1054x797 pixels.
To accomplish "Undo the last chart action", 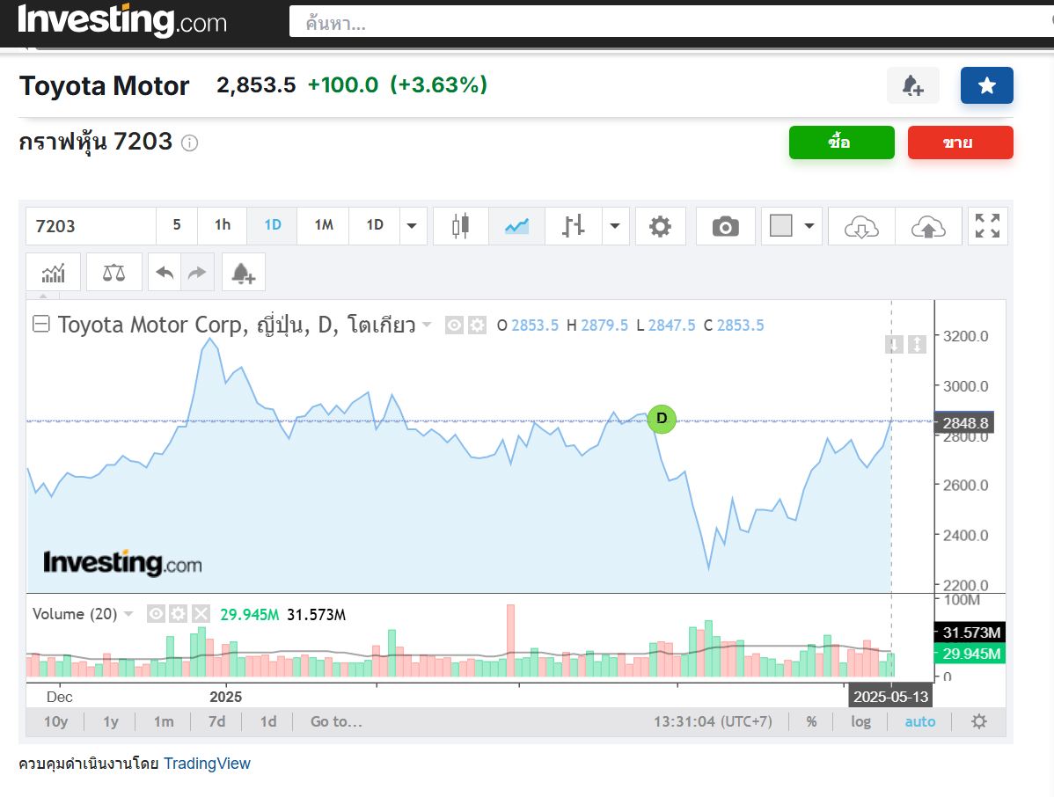I will pyautogui.click(x=164, y=272).
